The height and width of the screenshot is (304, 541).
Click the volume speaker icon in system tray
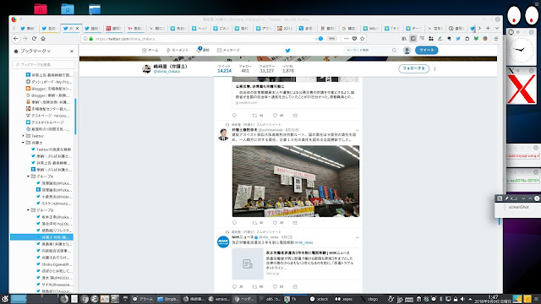point(462,299)
